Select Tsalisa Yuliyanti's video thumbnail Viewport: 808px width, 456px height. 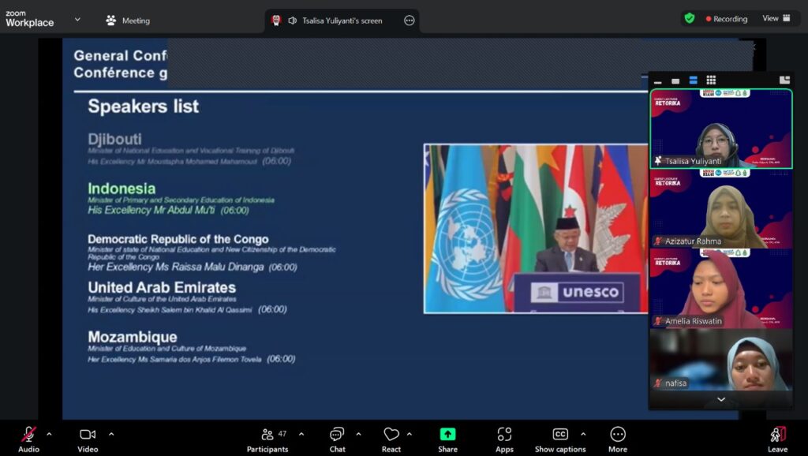click(720, 128)
